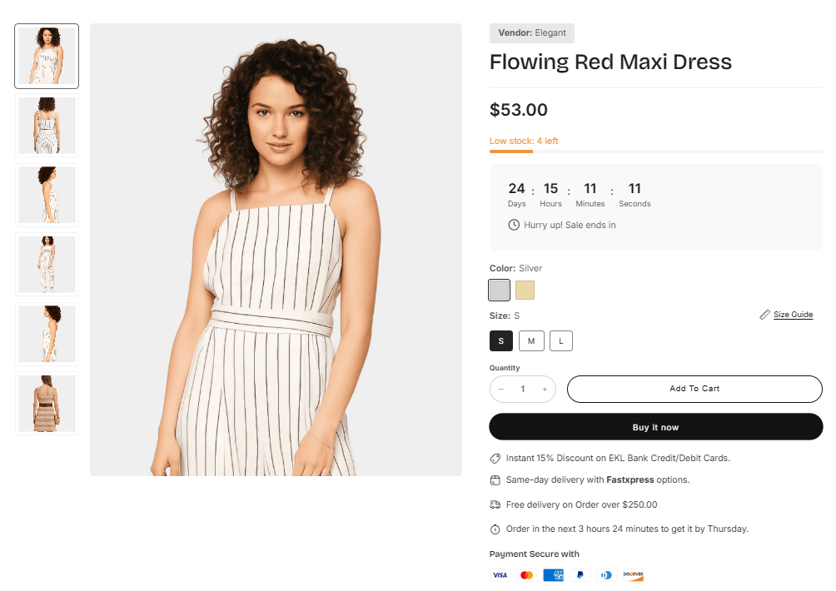The image size is (836, 591).
Task: Choose the beige color swatch
Action: tap(525, 290)
